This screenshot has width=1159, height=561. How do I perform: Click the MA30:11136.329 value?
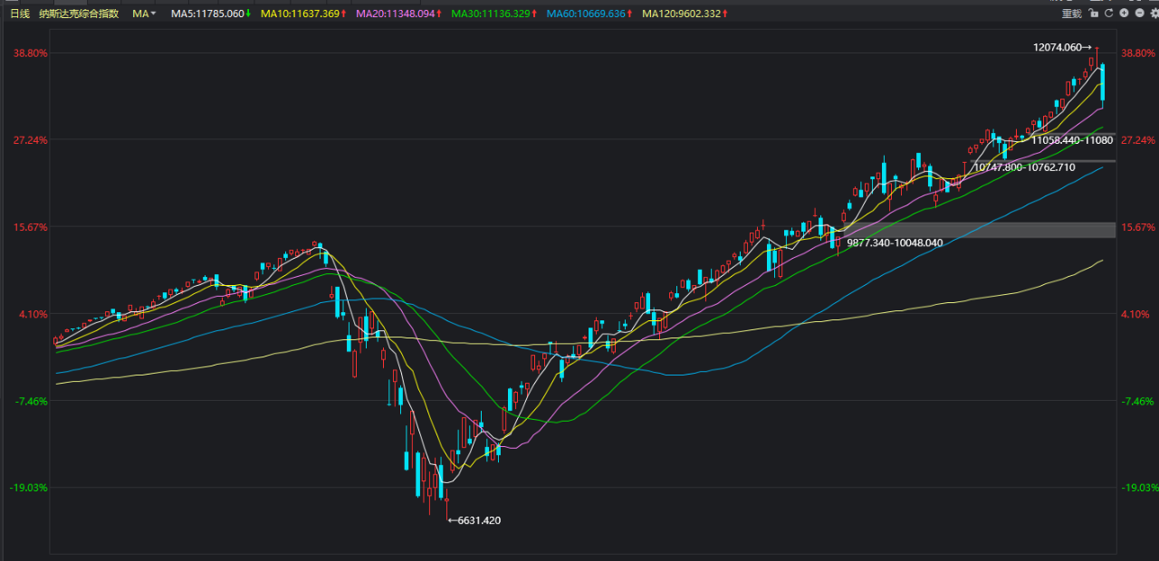491,14
